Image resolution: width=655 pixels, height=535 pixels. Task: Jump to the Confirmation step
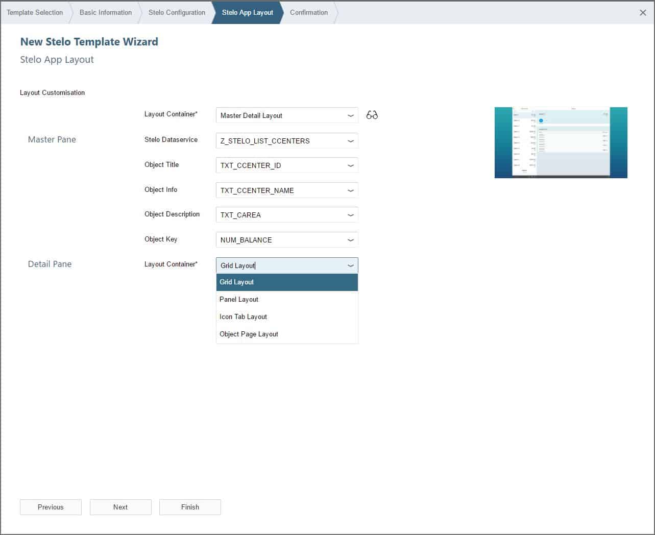coord(309,13)
